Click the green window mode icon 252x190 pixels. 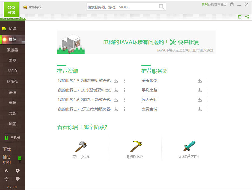coord(239,17)
